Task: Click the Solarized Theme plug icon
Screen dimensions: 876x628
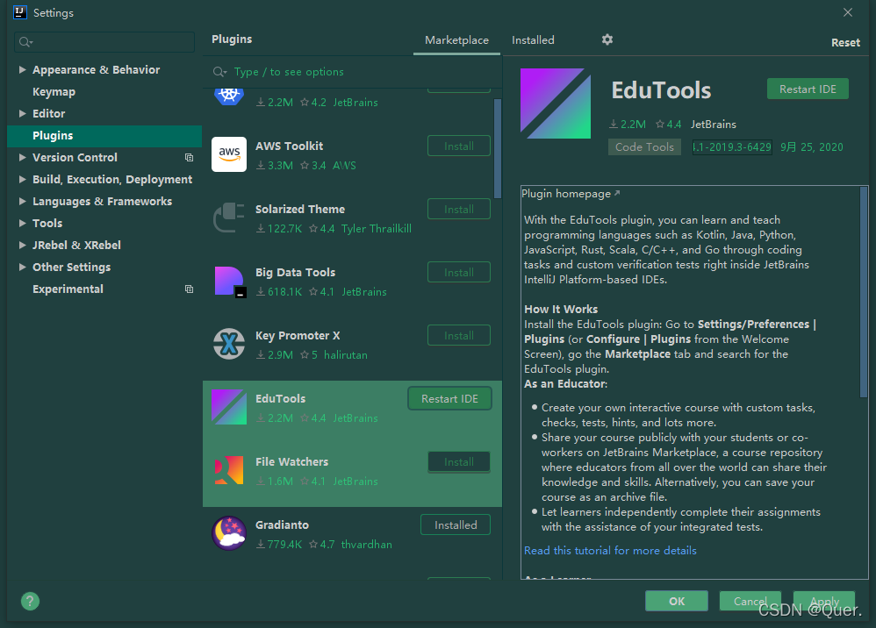Action: coord(229,218)
